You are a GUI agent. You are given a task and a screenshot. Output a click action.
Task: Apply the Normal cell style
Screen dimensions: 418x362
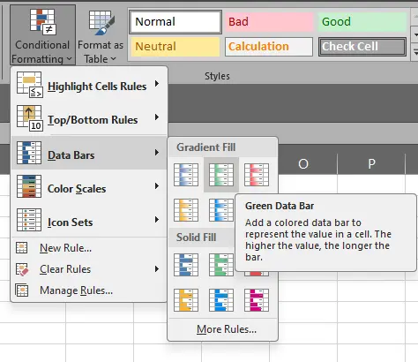175,22
